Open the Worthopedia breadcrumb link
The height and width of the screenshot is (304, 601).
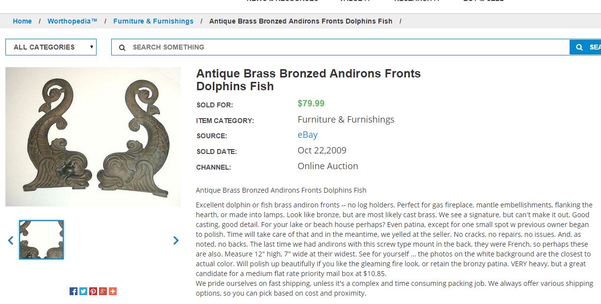pos(72,21)
